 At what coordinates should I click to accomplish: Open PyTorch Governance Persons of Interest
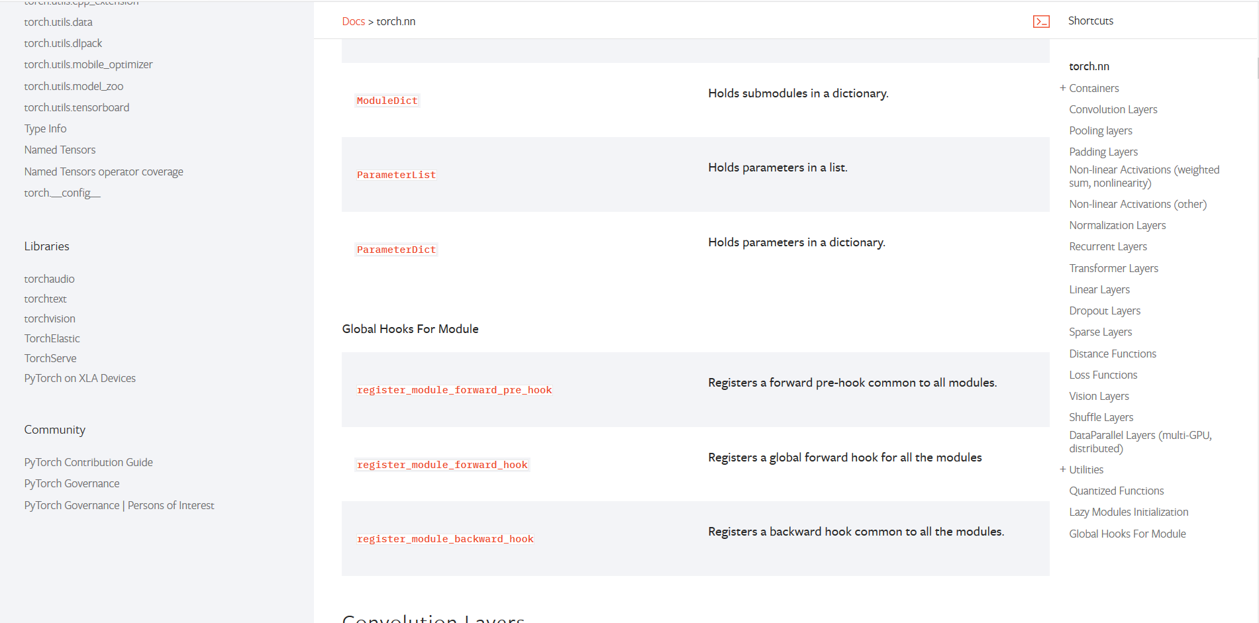[119, 505]
